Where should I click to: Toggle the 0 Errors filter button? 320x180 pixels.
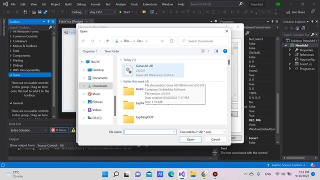[59, 130]
